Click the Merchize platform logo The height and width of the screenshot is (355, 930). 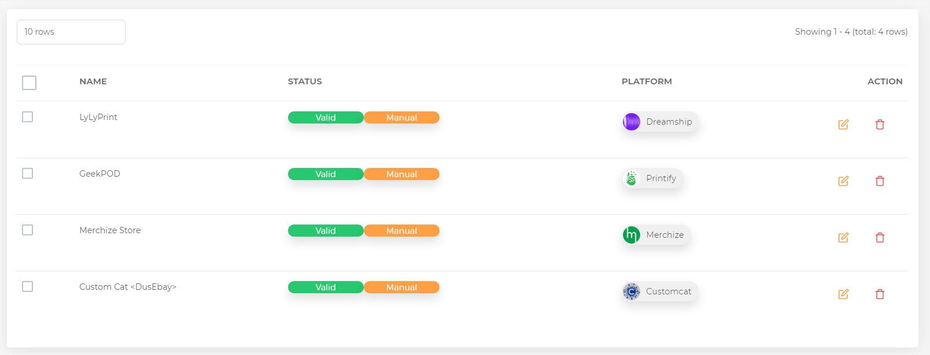point(632,235)
